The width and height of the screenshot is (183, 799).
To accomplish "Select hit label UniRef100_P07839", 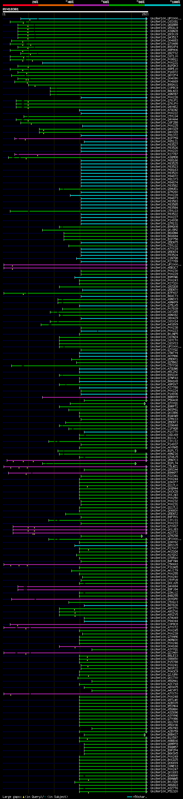I will click(164, 309).
